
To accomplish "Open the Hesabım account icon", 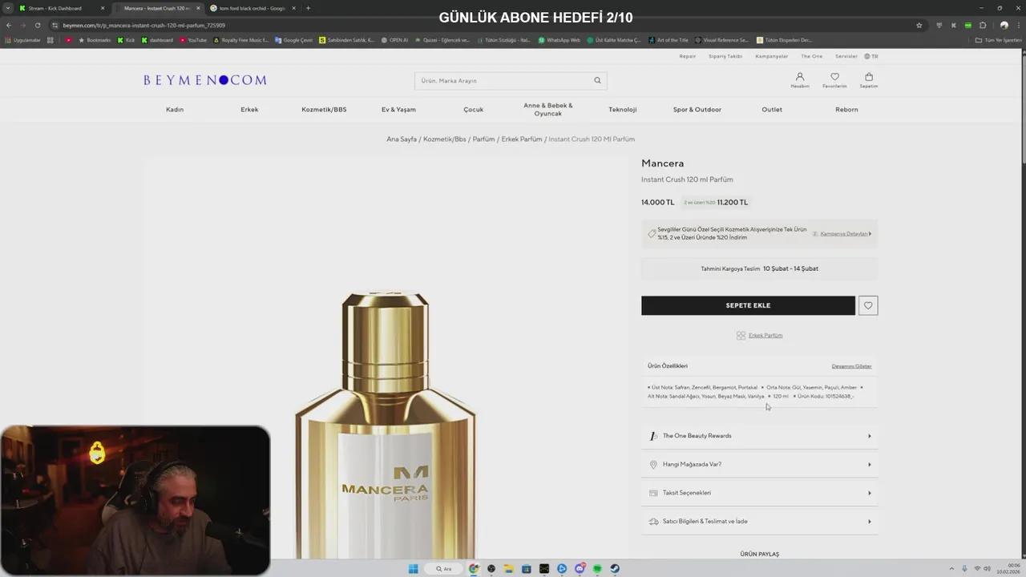I will pyautogui.click(x=799, y=78).
